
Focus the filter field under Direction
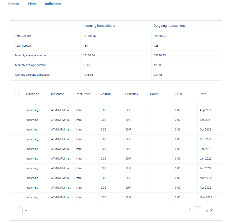36,102
